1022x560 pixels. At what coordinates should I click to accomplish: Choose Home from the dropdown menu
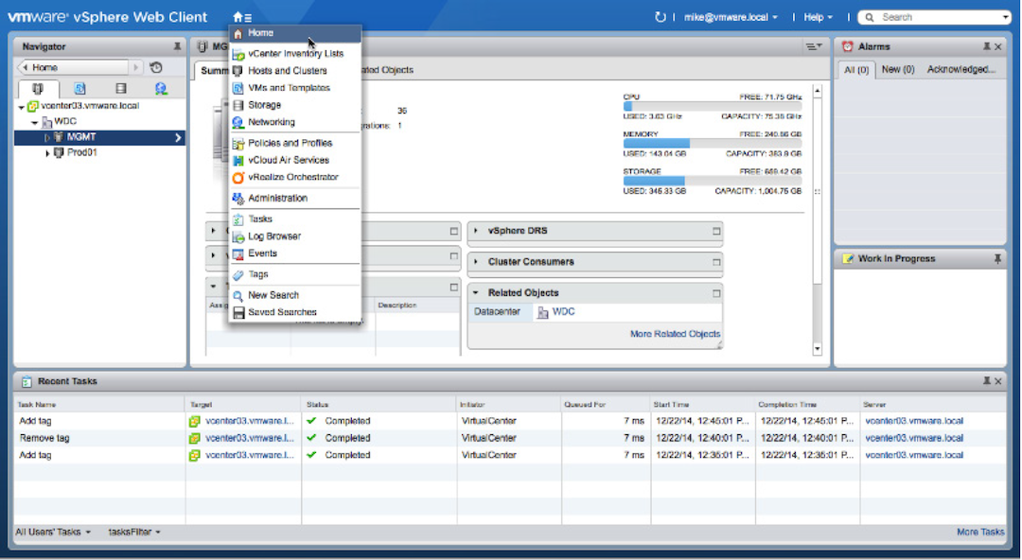coord(295,33)
